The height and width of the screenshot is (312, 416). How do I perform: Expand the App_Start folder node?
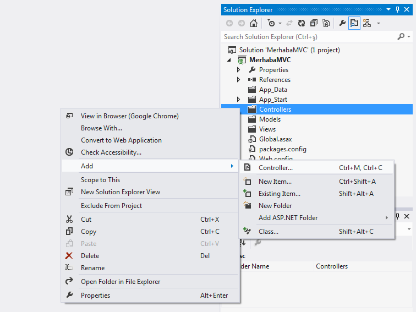pyautogui.click(x=238, y=100)
